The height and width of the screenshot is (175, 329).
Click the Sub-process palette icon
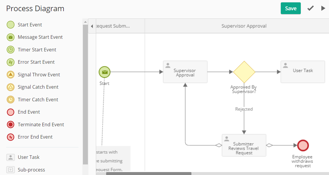[x=11, y=169]
